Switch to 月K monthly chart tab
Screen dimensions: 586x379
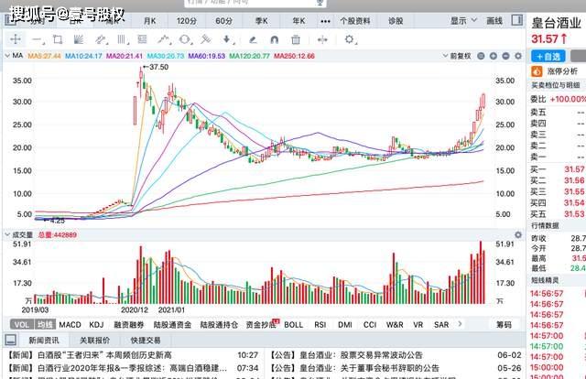[149, 21]
